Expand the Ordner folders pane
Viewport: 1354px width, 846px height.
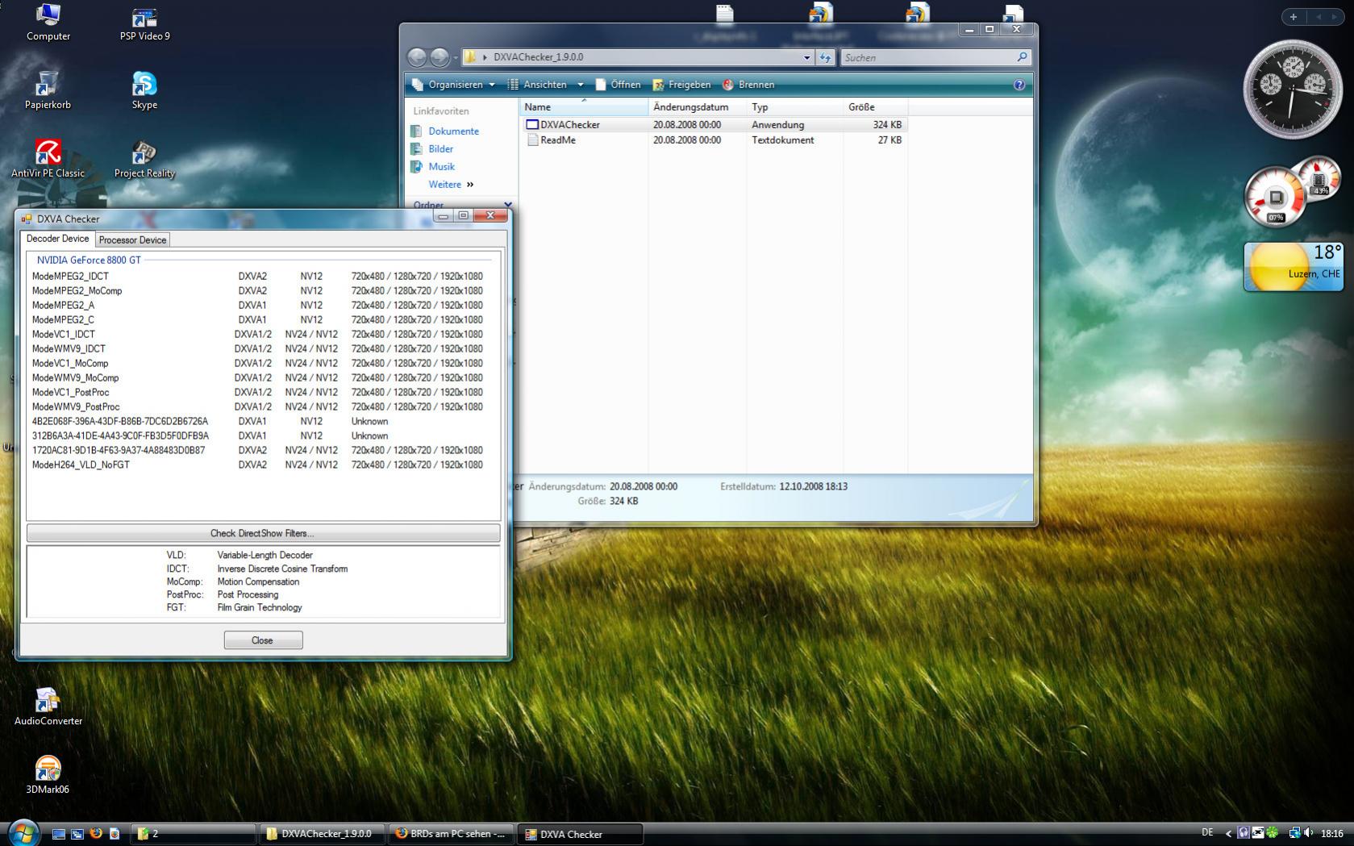(x=507, y=205)
